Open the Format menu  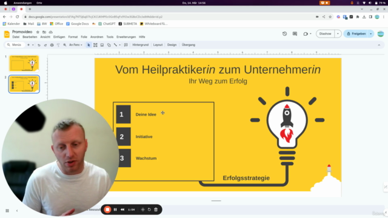73,37
